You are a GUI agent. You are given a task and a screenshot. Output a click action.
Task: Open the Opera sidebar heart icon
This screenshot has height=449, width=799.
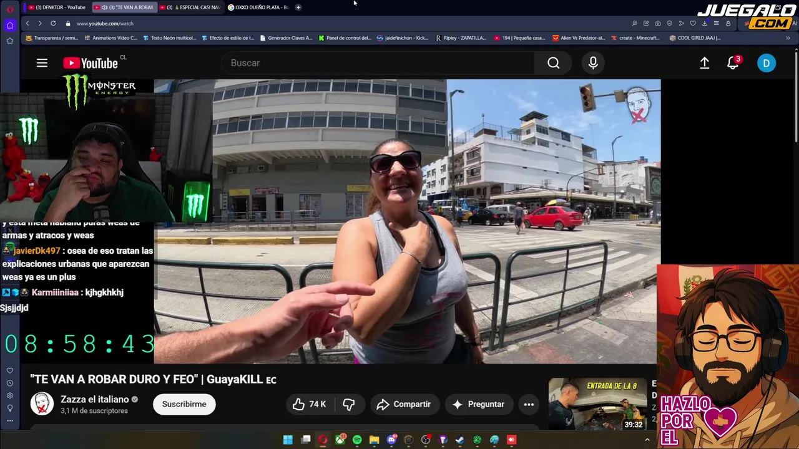(10, 370)
